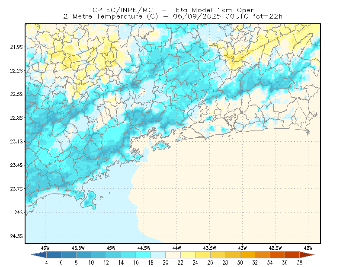Click the colorbar value label 38

(x=300, y=263)
